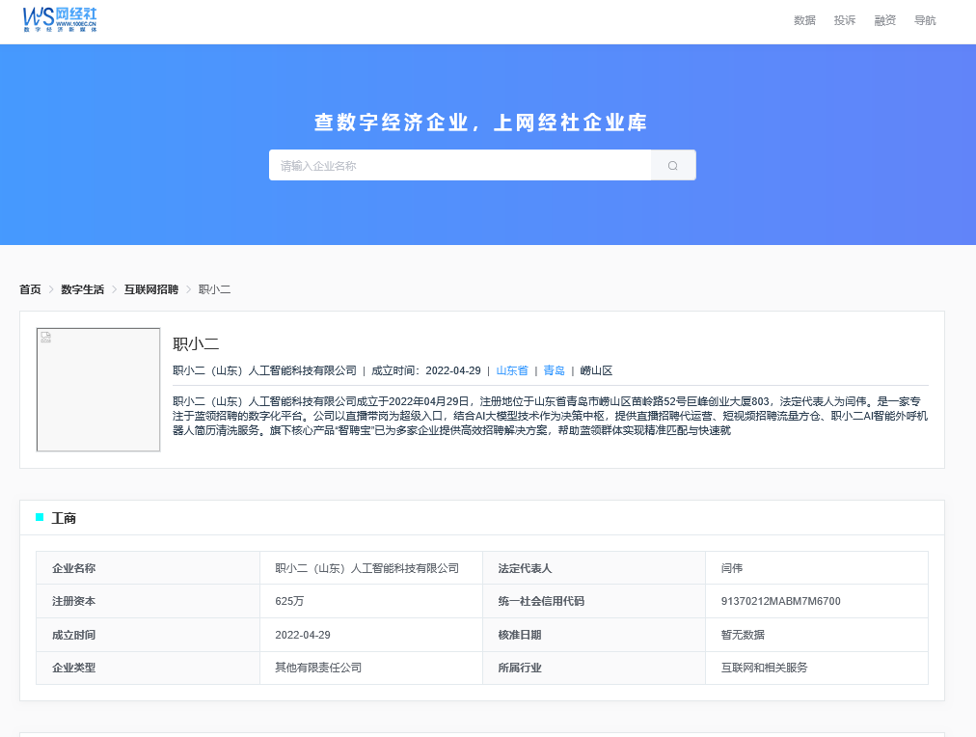Image resolution: width=976 pixels, height=737 pixels.
Task: Click the 崂山区 text
Action: (x=596, y=371)
